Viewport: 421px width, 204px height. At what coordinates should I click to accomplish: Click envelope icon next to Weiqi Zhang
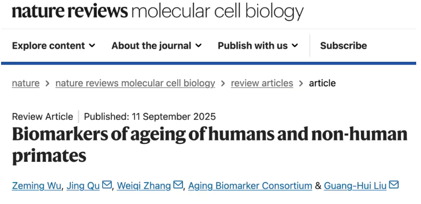coord(178,185)
